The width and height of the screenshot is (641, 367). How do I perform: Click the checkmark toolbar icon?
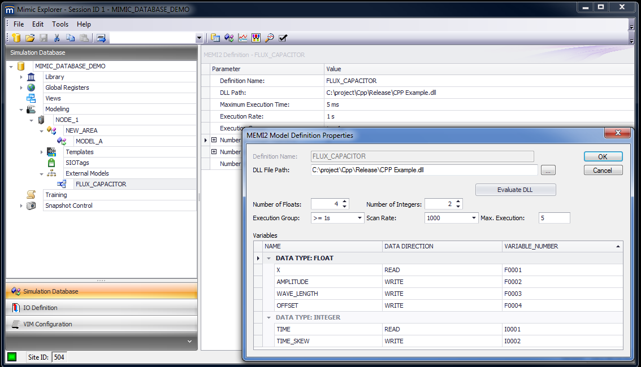point(283,38)
